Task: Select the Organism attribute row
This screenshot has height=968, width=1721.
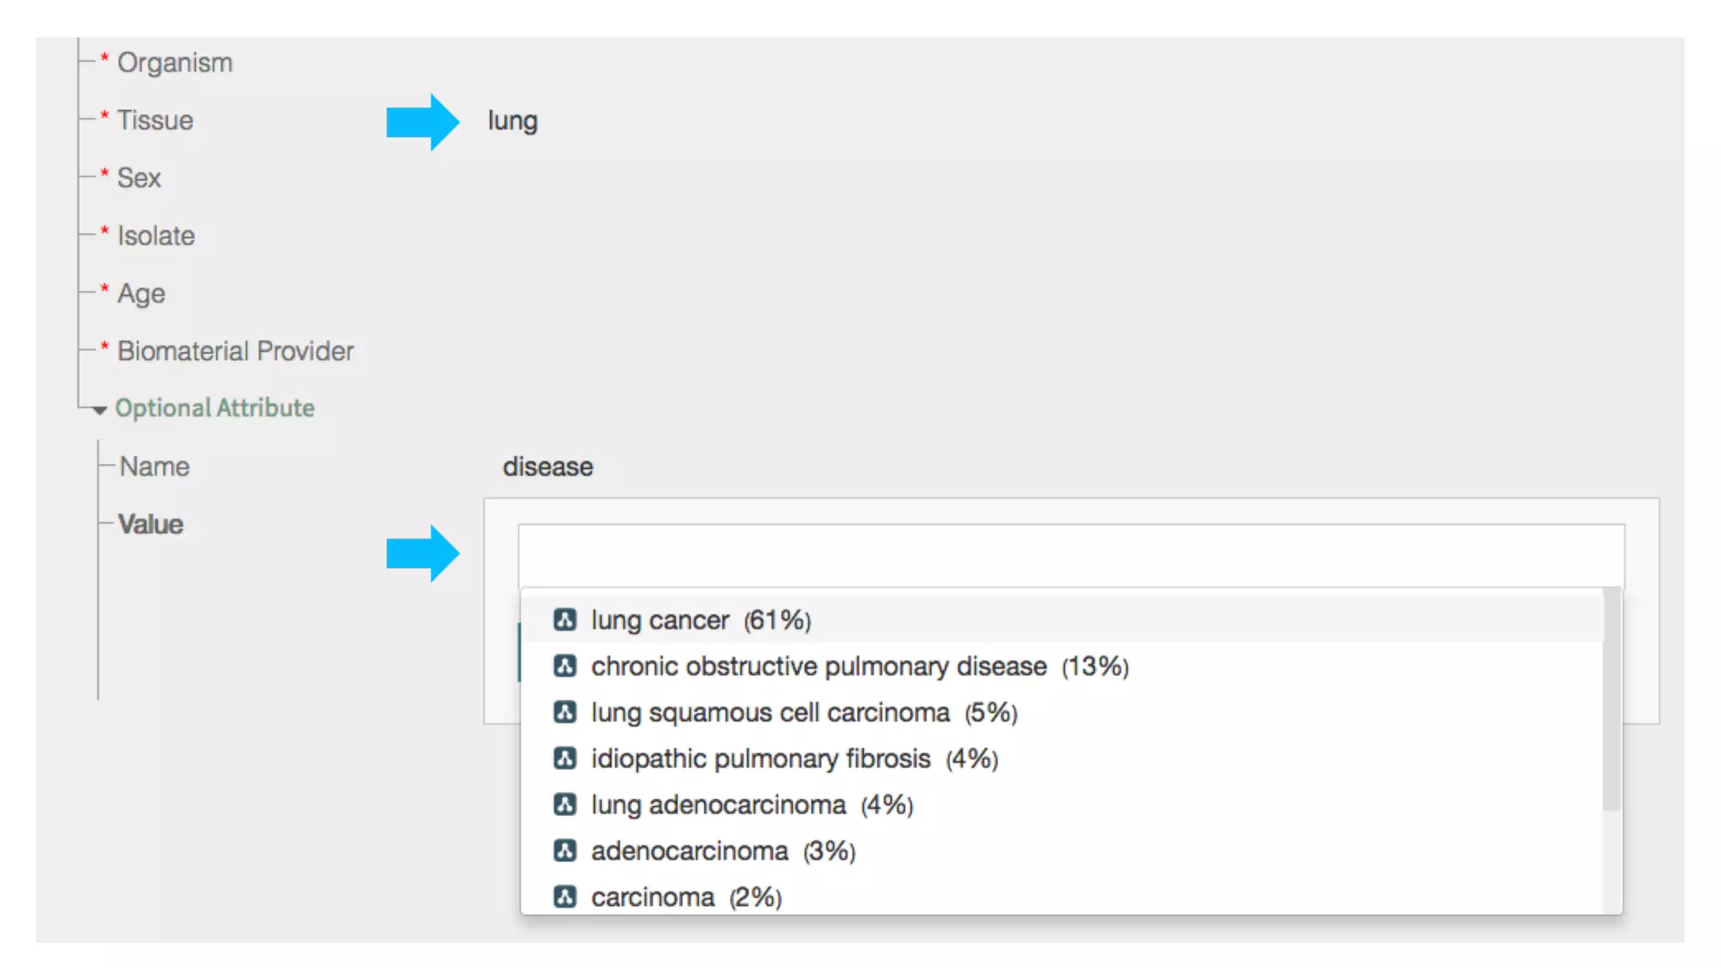Action: click(x=175, y=63)
